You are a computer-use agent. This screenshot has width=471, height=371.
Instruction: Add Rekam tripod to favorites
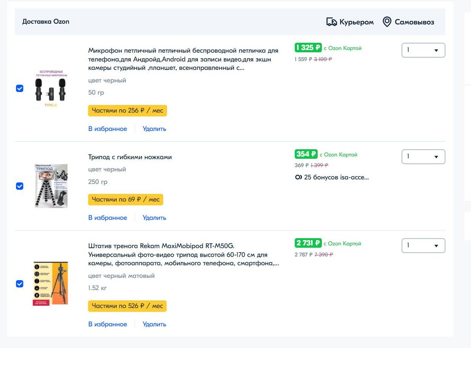click(x=108, y=324)
